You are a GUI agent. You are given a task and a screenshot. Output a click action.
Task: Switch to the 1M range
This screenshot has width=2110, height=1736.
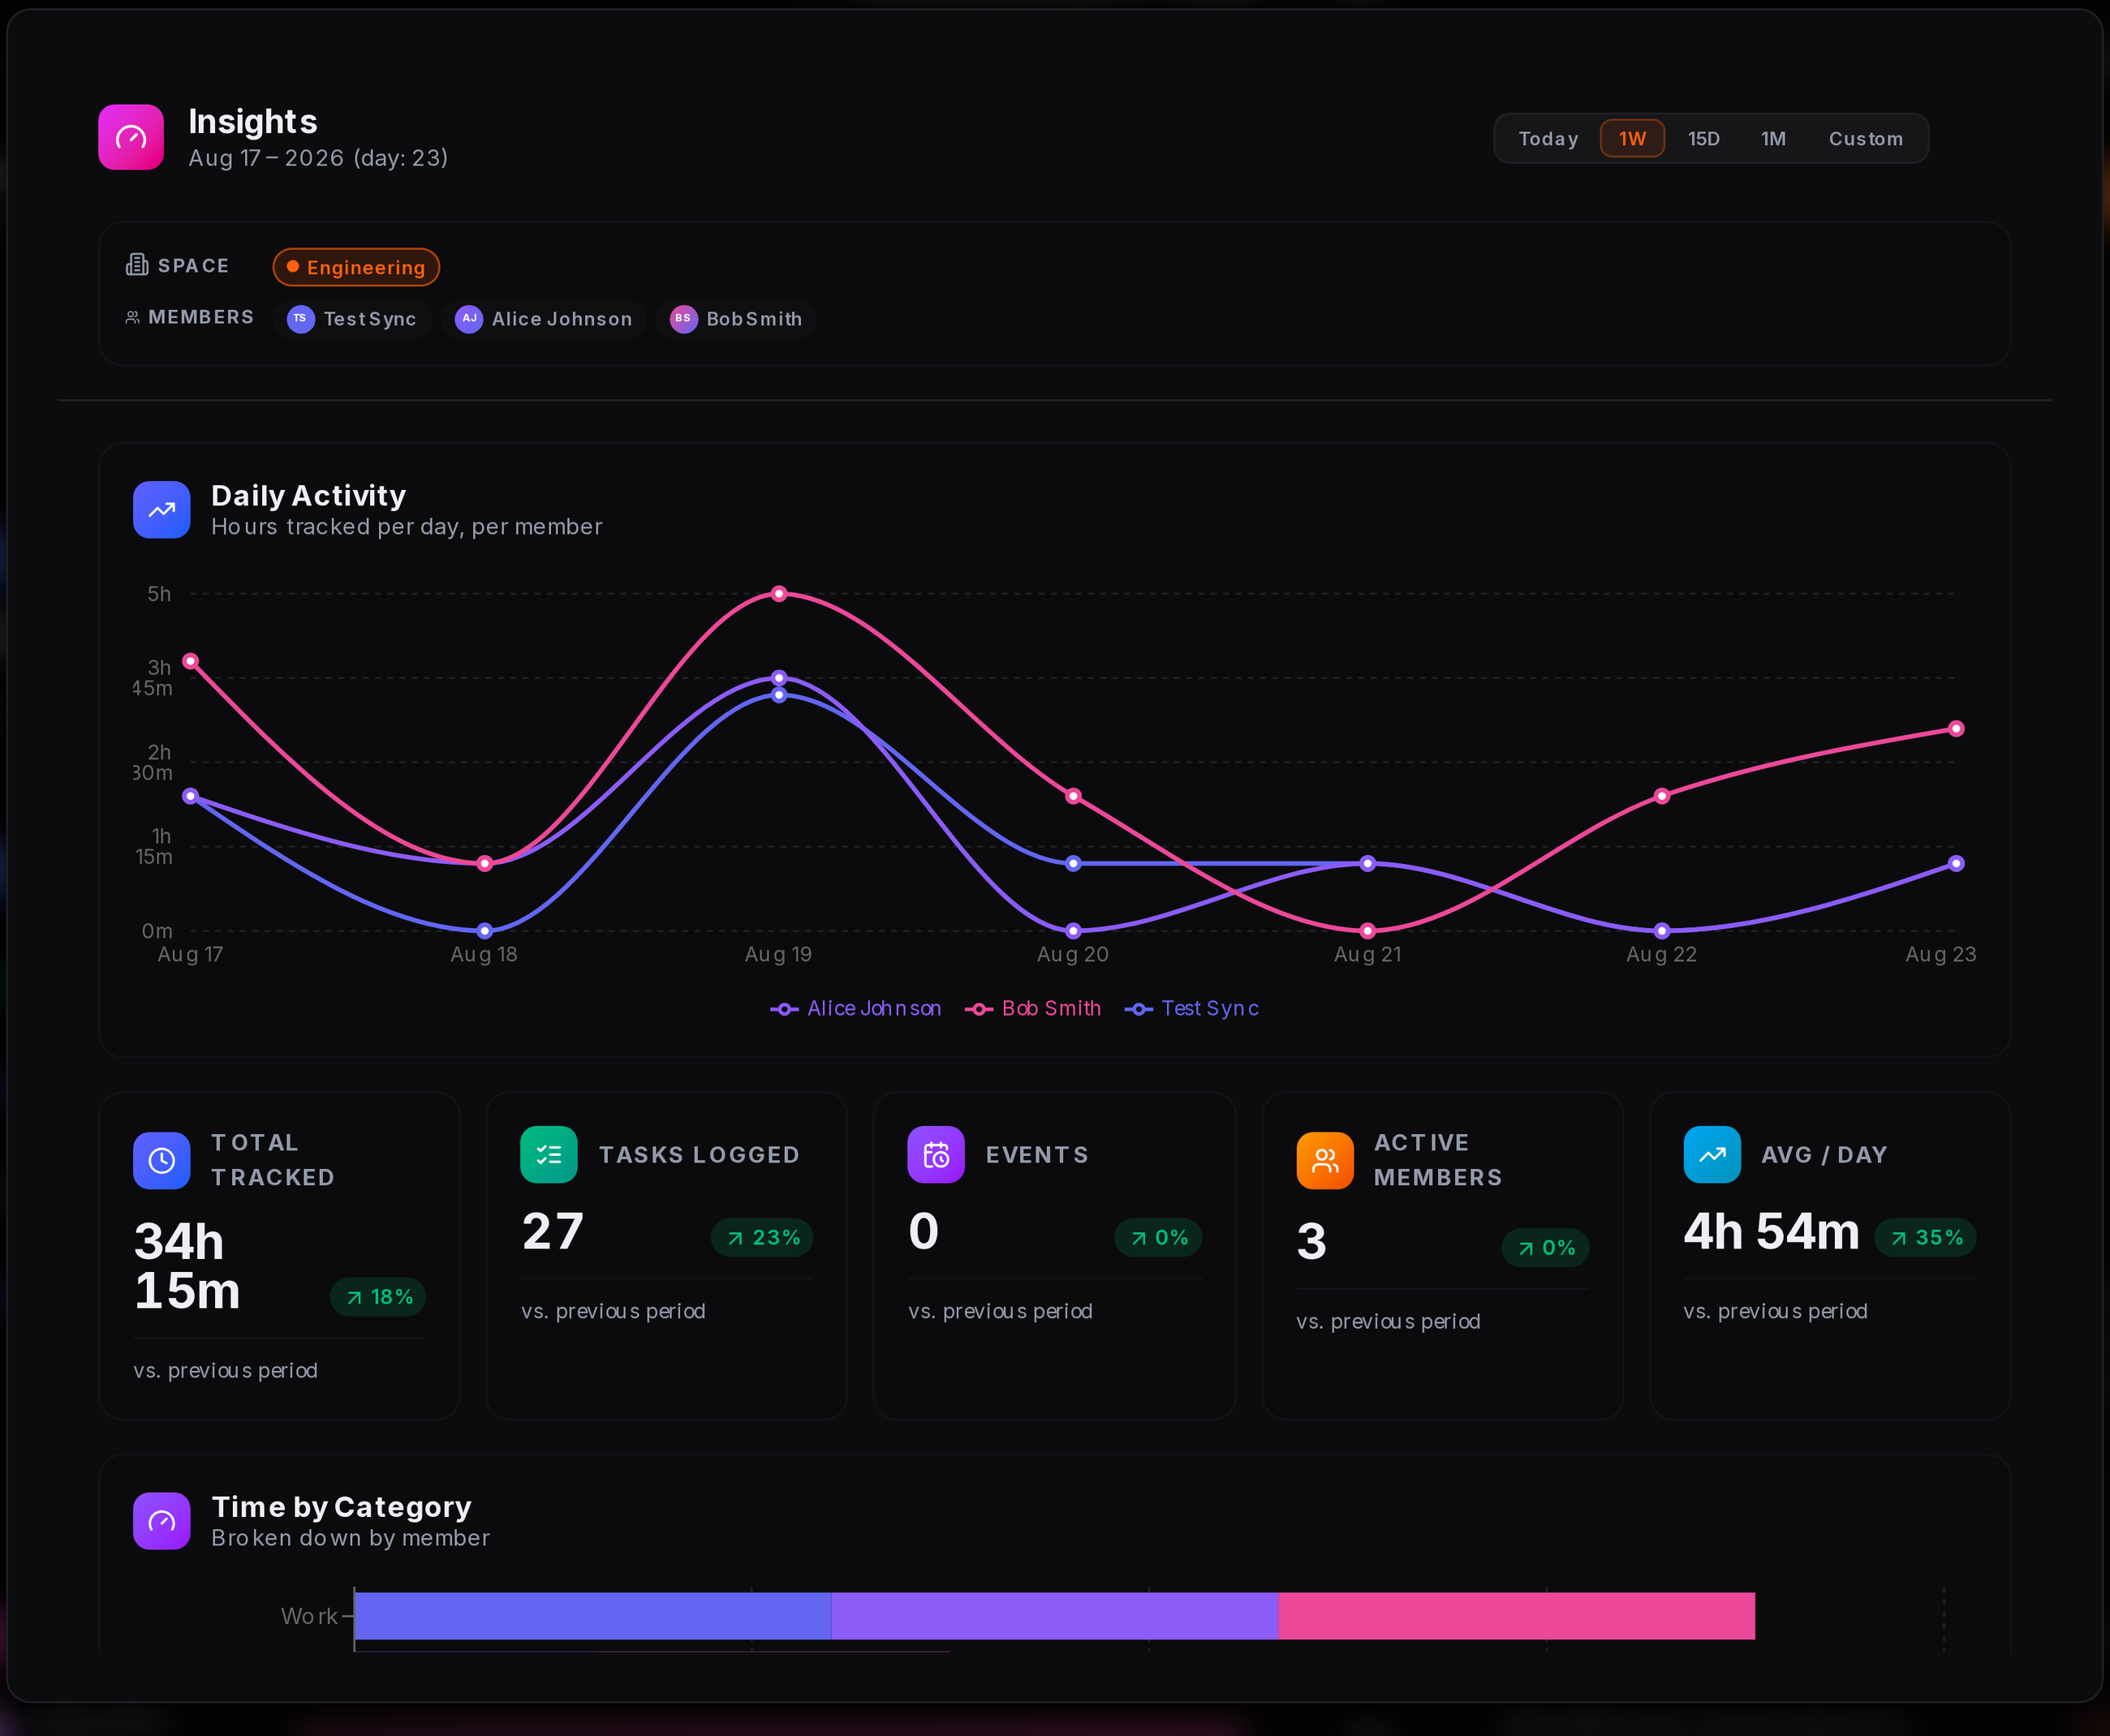[1773, 139]
